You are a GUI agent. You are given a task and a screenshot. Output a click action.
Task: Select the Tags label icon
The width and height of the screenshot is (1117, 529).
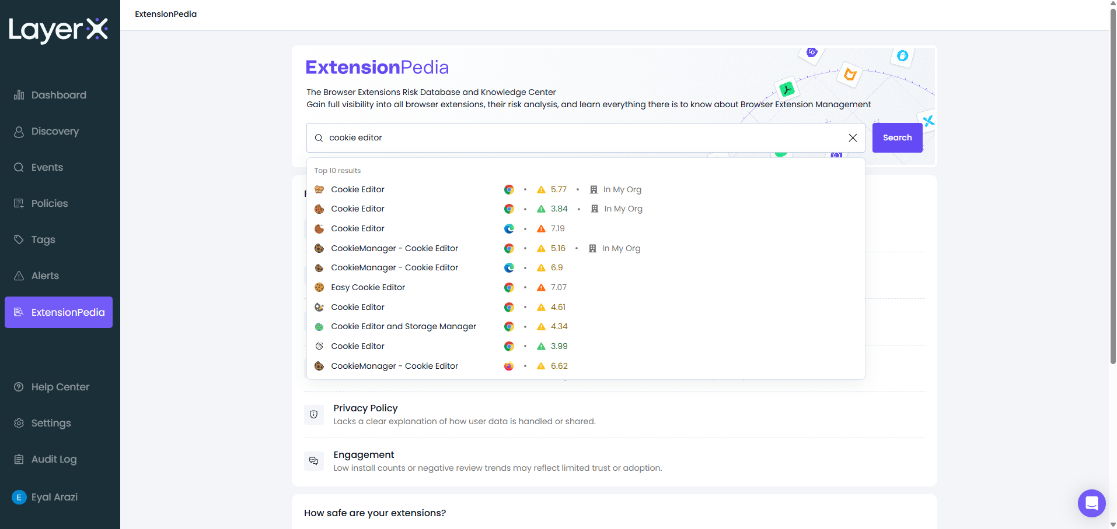coord(19,239)
